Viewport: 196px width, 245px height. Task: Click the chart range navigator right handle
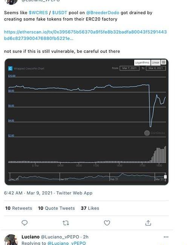pyautogui.click(x=165, y=177)
